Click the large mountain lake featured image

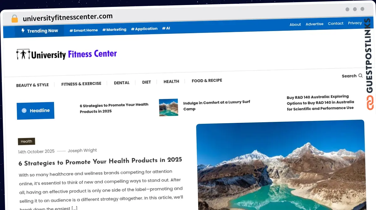click(281, 165)
